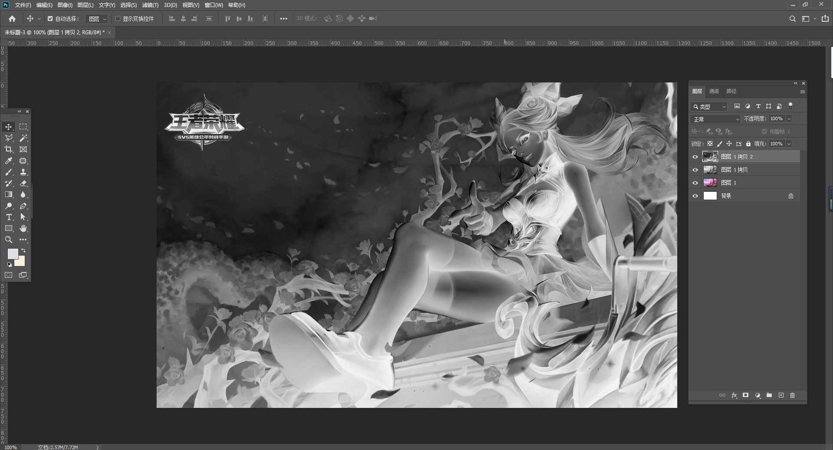Select the Path Selection tool
Viewport: 833px width, 450px height.
pos(23,217)
